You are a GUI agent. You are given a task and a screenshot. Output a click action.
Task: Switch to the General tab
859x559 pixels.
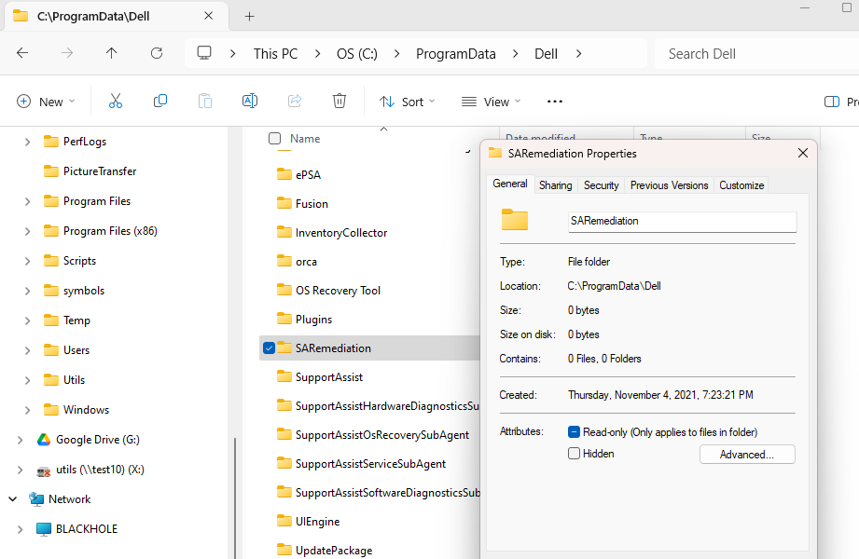pyautogui.click(x=510, y=184)
